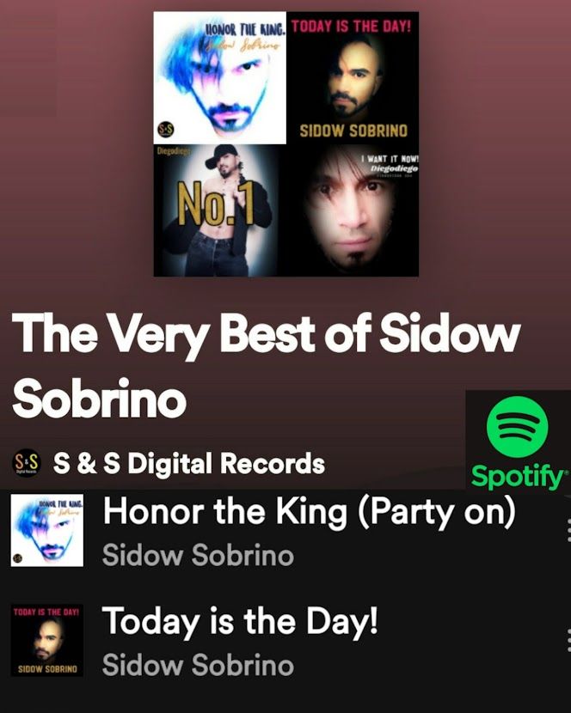Open artist Sidow Sobrino under Today is the Day!
The height and width of the screenshot is (713, 571).
198,665
